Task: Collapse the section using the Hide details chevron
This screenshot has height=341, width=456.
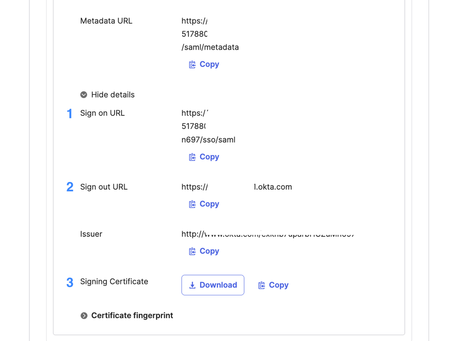Action: pyautogui.click(x=84, y=95)
